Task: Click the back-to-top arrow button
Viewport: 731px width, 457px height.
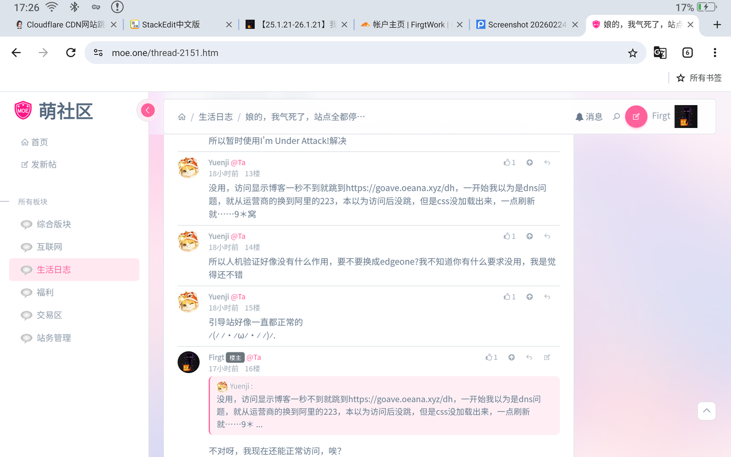Action: pos(706,411)
